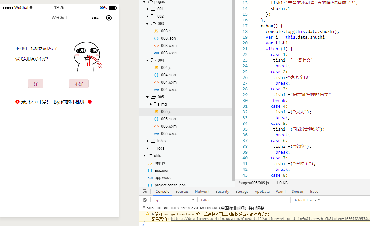The height and width of the screenshot is (226, 370).
Task: Open the 004.json file
Action: (168, 75)
